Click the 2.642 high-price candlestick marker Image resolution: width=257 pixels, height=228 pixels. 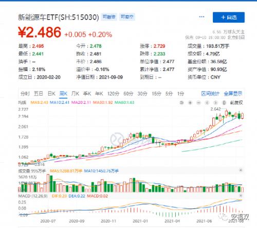tap(215, 109)
